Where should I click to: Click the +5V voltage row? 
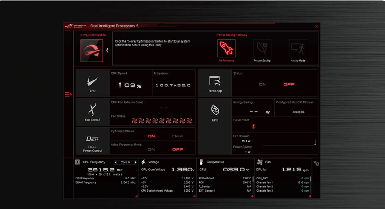pyautogui.click(x=167, y=182)
